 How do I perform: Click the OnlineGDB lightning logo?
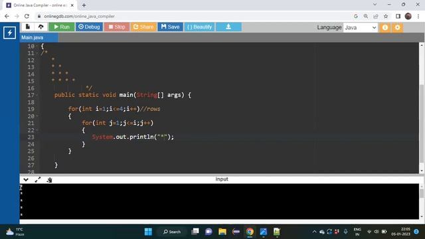tap(9, 33)
